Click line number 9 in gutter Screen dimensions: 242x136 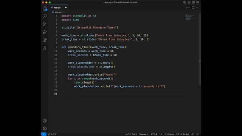[x=56, y=47]
